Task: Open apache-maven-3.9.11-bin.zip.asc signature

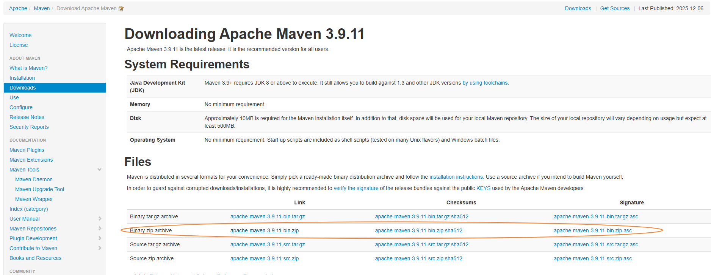Action: [593, 230]
